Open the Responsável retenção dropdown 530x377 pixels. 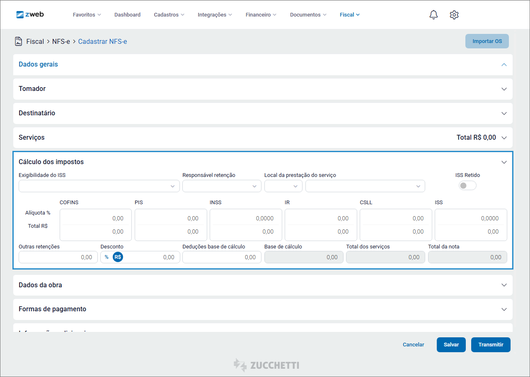pyautogui.click(x=222, y=186)
